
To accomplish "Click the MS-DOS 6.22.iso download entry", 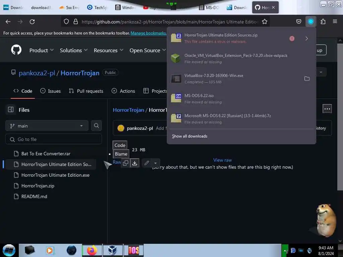I will [241, 99].
